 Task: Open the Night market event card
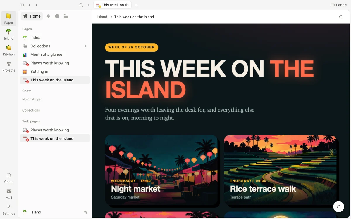[x=161, y=171]
